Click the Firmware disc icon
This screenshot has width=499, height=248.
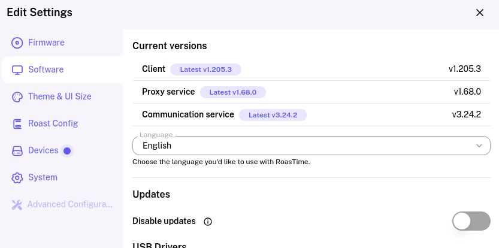pyautogui.click(x=17, y=43)
